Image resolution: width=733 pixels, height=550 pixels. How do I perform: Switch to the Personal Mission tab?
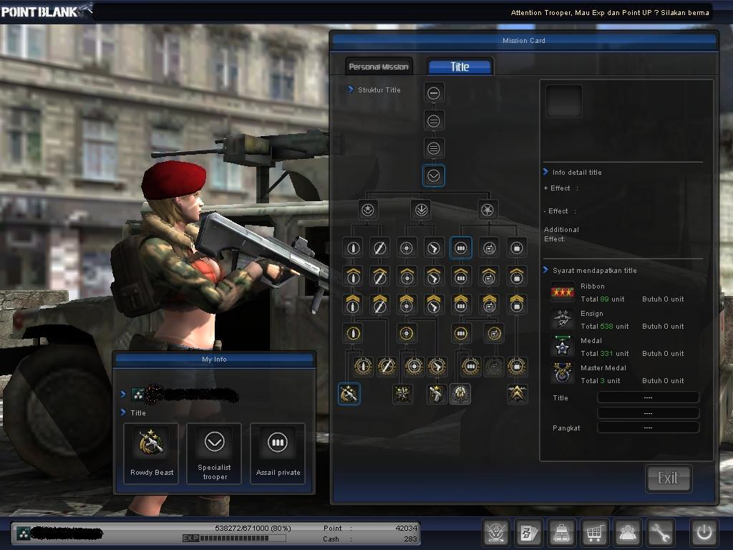[x=379, y=67]
